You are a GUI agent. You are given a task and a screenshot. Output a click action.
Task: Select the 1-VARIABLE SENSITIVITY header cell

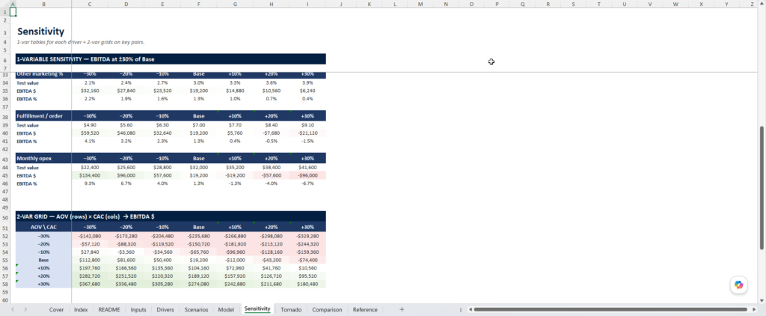(171, 59)
